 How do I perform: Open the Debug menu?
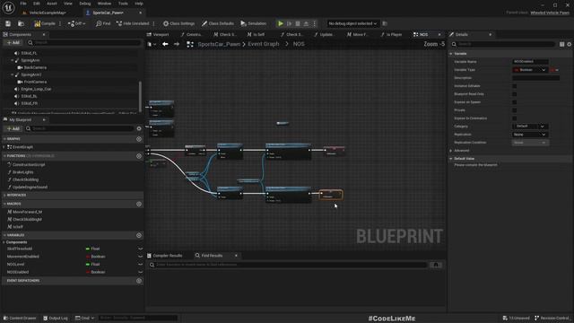pyautogui.click(x=84, y=4)
